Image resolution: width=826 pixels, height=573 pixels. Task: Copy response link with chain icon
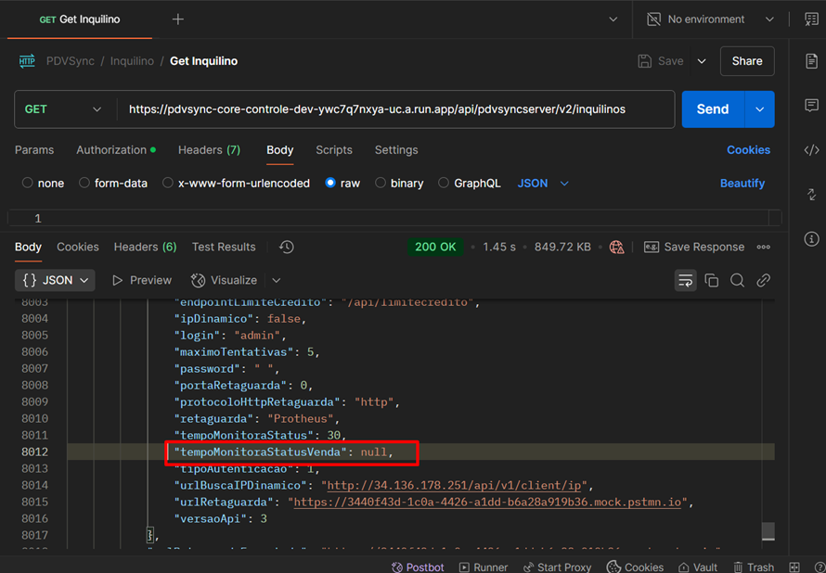point(763,280)
